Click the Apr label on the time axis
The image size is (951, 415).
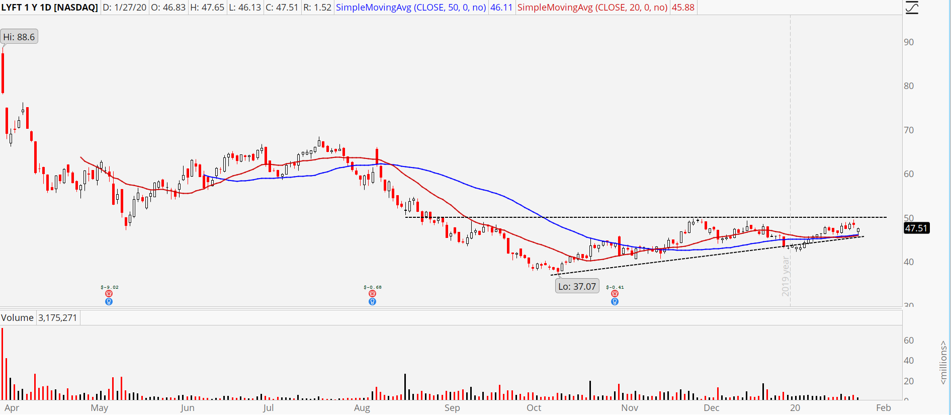12,408
